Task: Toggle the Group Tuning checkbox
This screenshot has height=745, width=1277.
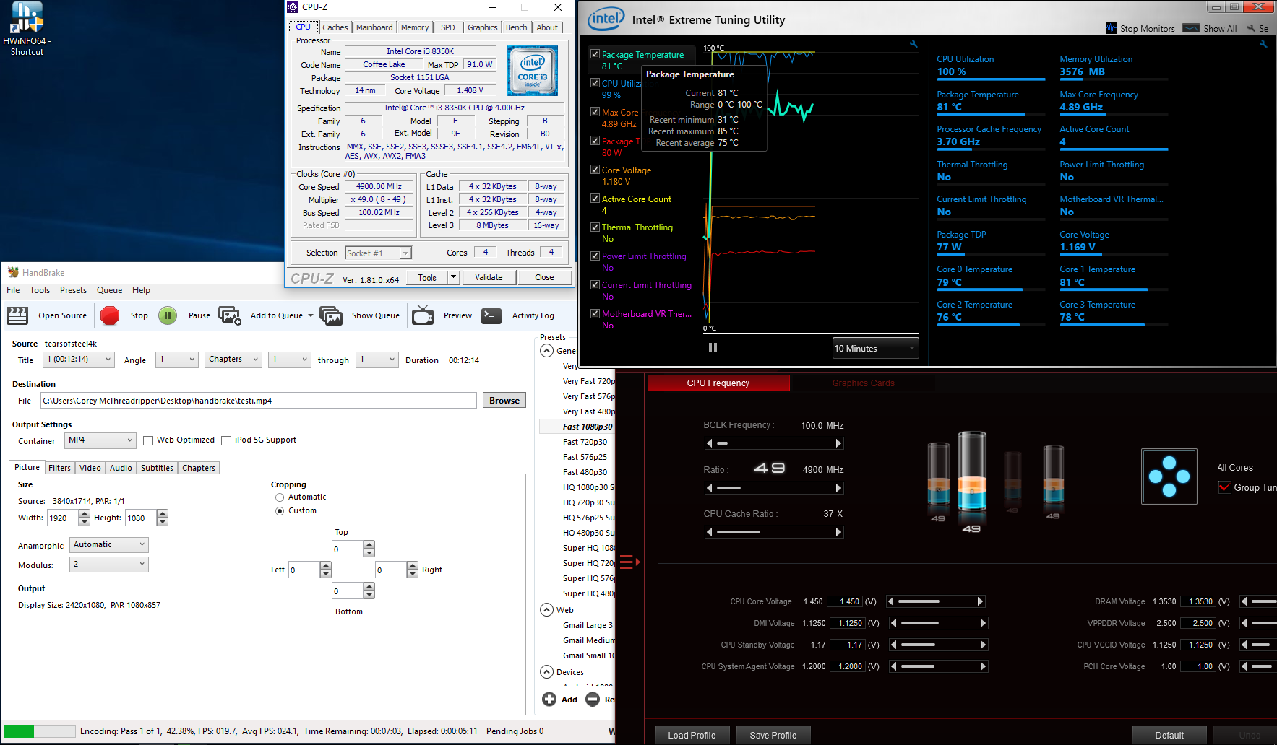Action: pyautogui.click(x=1224, y=487)
